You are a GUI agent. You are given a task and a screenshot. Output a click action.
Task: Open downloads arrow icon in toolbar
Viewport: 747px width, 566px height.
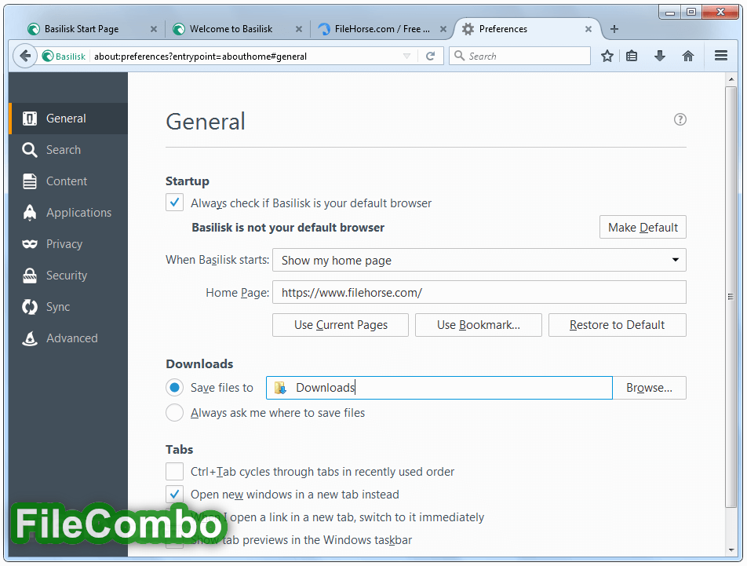click(660, 57)
